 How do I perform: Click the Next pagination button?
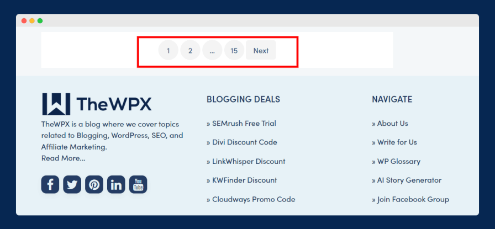(x=261, y=50)
